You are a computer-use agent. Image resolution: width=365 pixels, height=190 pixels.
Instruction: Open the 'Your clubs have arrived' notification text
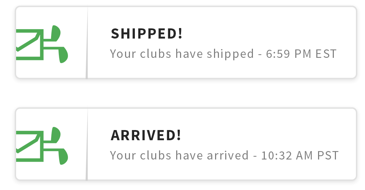pos(179,156)
